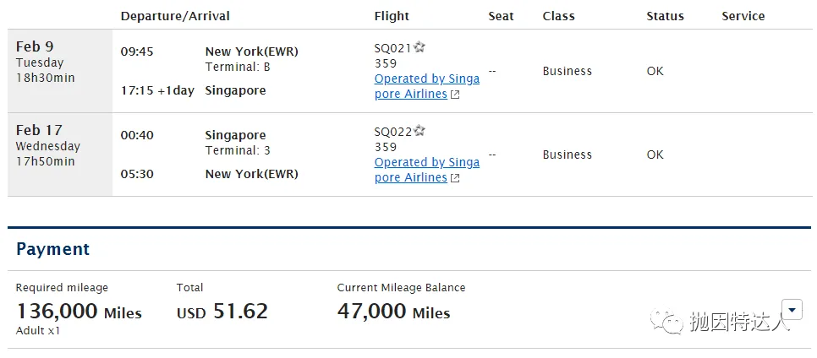Select the Seat column header
The height and width of the screenshot is (358, 817).
[502, 16]
